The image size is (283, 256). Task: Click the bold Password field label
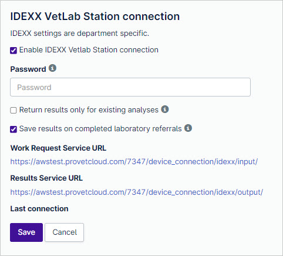point(28,69)
